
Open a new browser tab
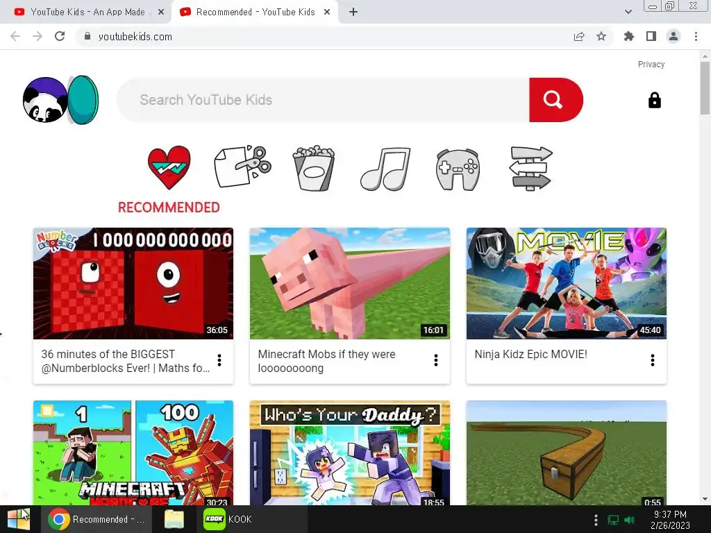coord(353,12)
